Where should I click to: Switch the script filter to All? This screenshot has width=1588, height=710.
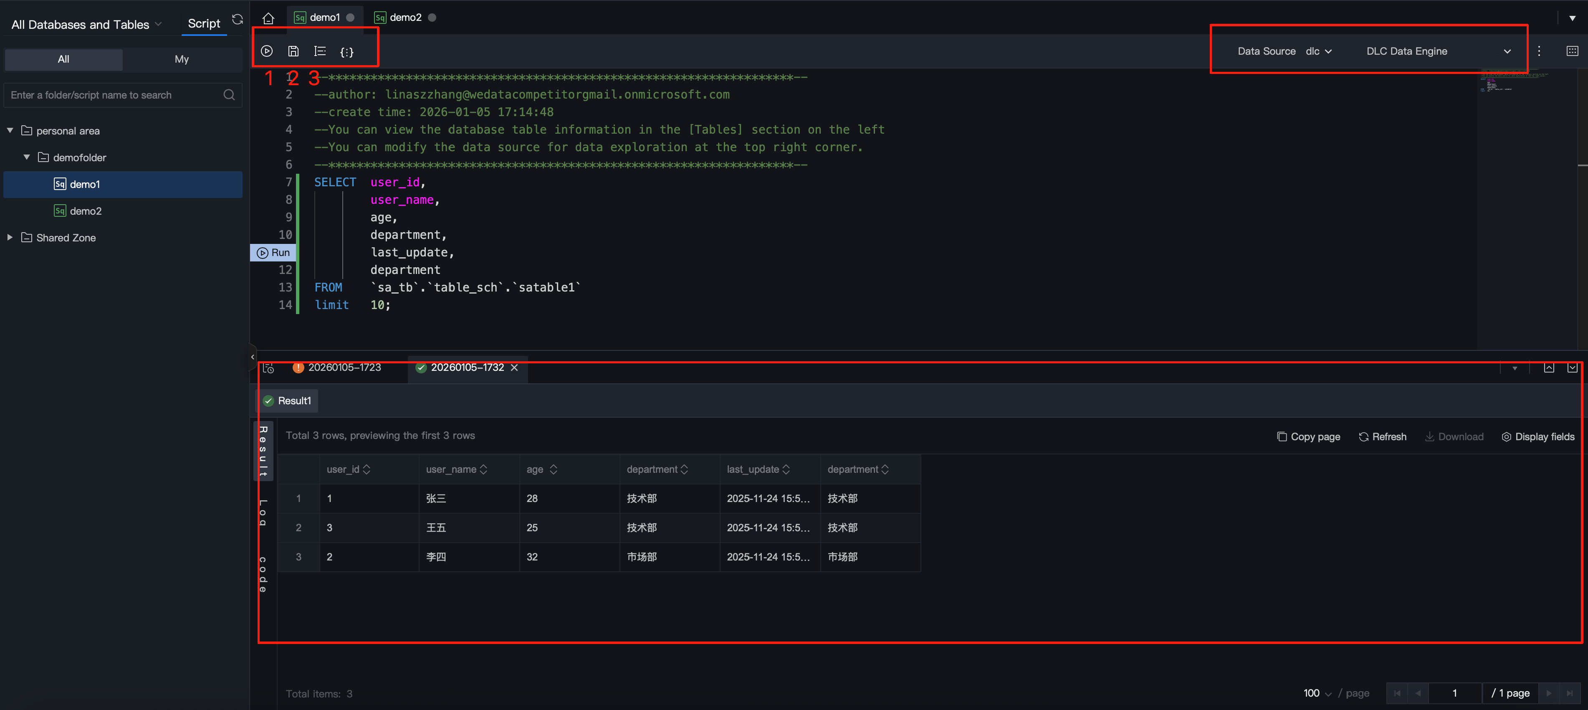63,59
